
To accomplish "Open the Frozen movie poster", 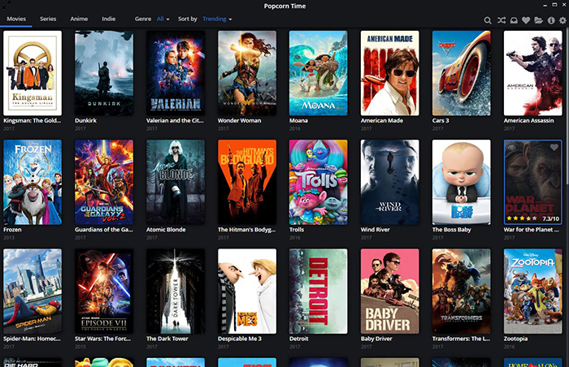I will tap(33, 182).
